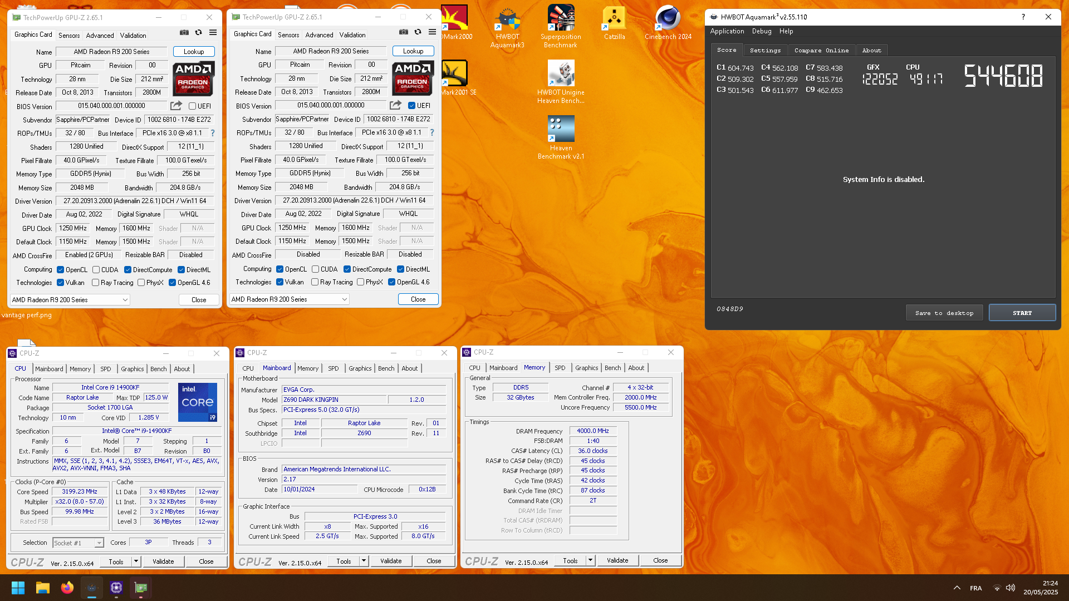Open hamburger menu in right GPU-Z window
This screenshot has height=601, width=1069.
coord(432,32)
